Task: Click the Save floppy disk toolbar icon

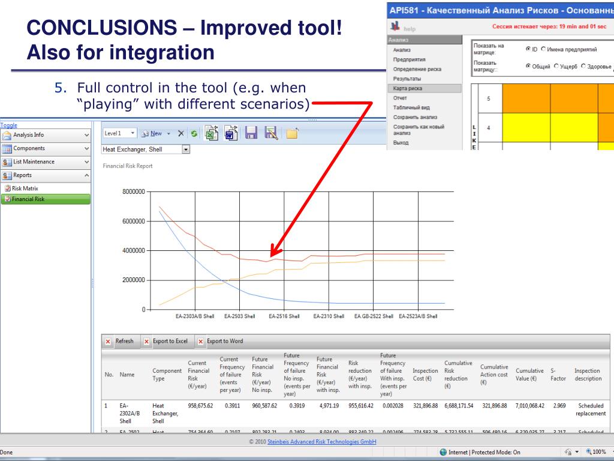Action: [251, 133]
